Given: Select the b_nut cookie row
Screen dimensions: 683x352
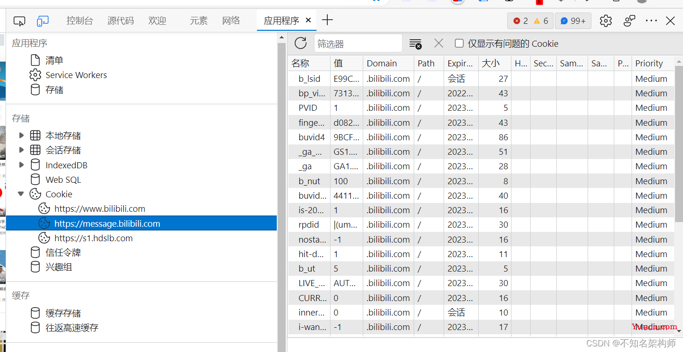Looking at the screenshot, I should coord(481,181).
